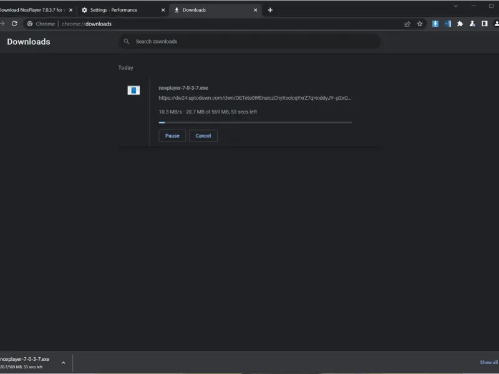
Task: Click noxplayer-7-0-3-7.exe file name in list
Action: (183, 88)
